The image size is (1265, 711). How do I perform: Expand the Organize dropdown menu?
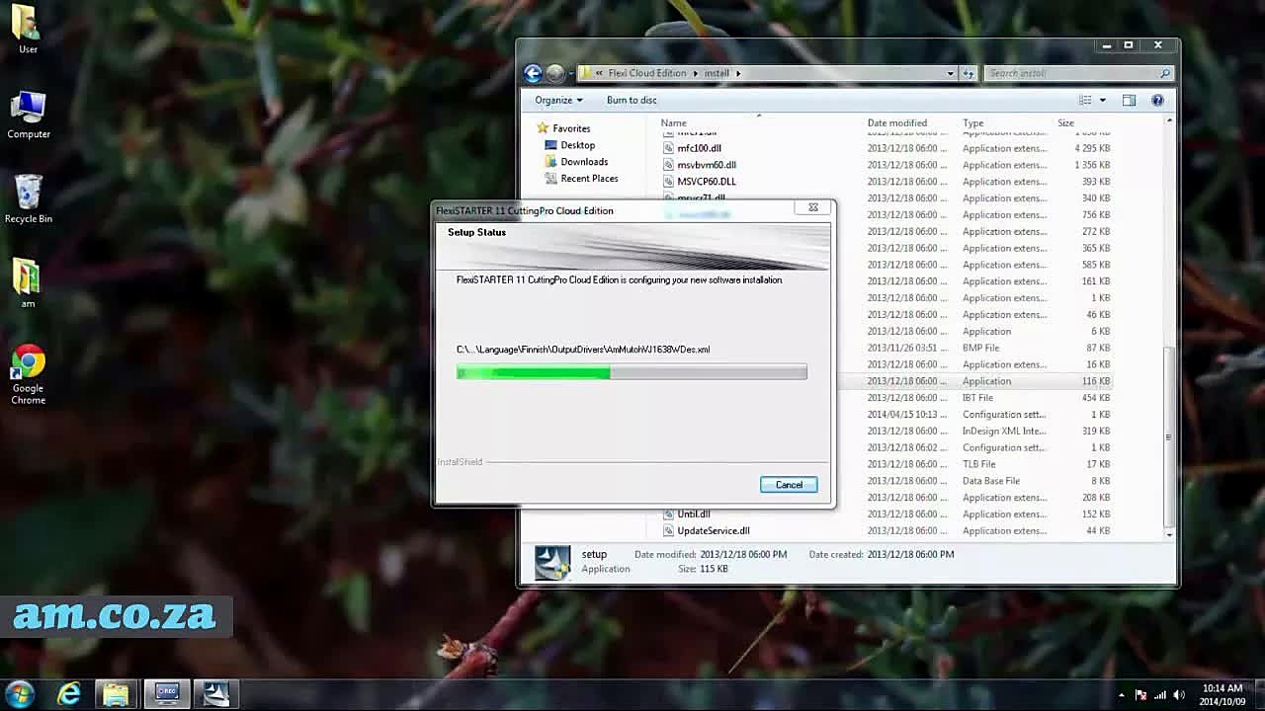pos(558,100)
